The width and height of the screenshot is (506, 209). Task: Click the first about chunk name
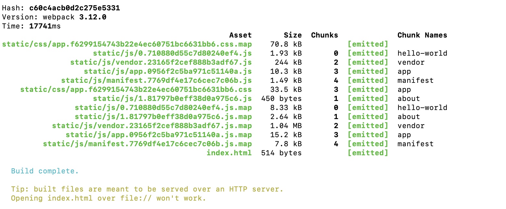409,99
